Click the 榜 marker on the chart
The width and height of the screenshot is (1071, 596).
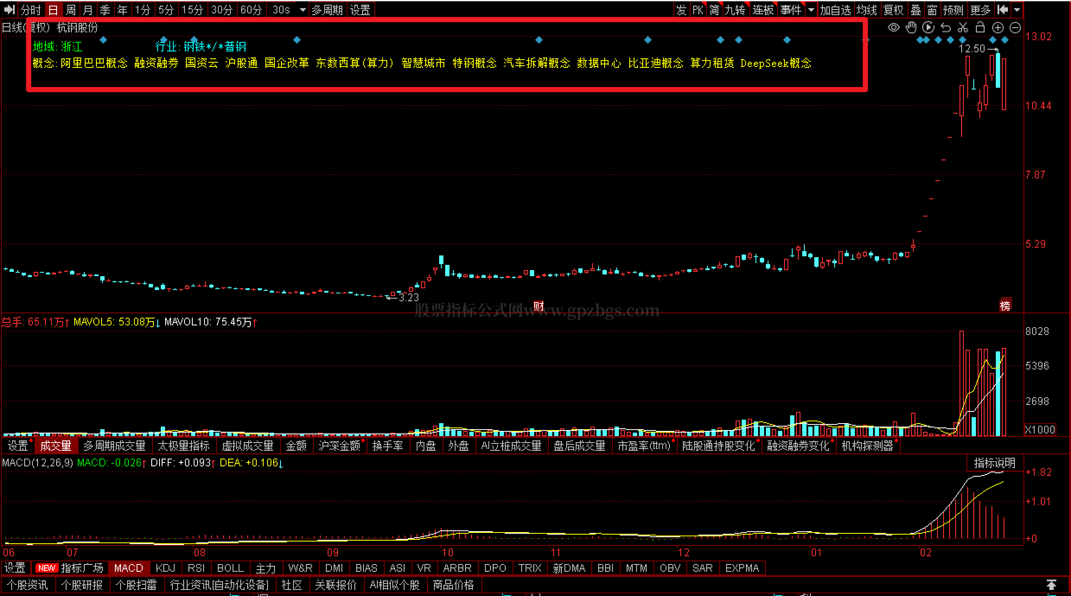pyautogui.click(x=1005, y=306)
